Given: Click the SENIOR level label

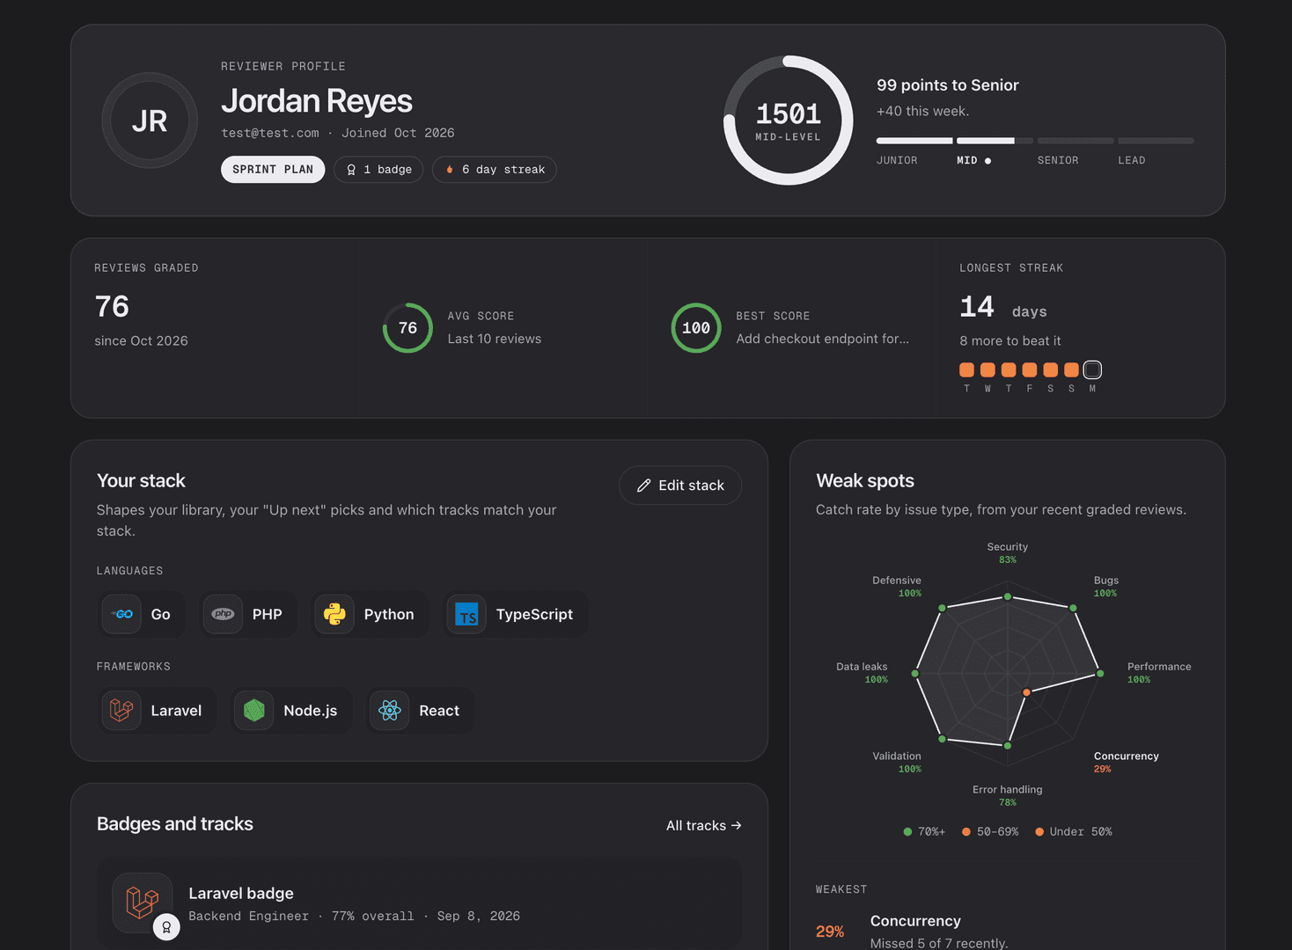Looking at the screenshot, I should pos(1058,160).
